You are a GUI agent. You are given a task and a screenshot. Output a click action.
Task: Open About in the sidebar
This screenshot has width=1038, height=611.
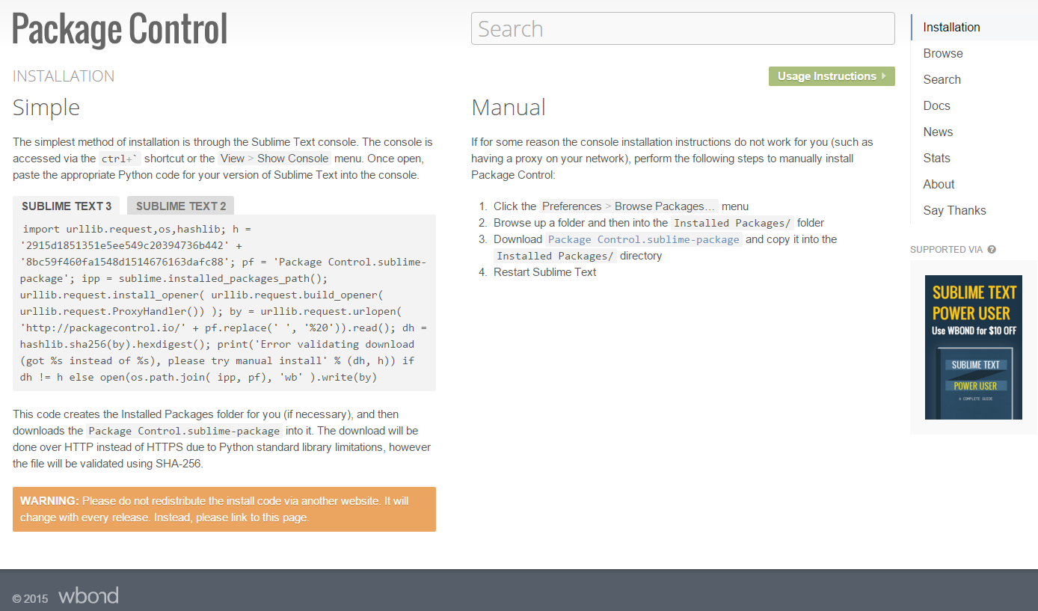(x=939, y=184)
